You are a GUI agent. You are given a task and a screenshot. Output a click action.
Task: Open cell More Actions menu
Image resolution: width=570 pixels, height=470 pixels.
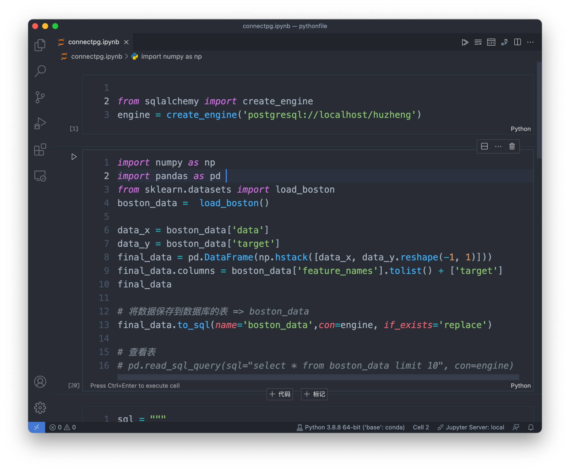pyautogui.click(x=498, y=146)
